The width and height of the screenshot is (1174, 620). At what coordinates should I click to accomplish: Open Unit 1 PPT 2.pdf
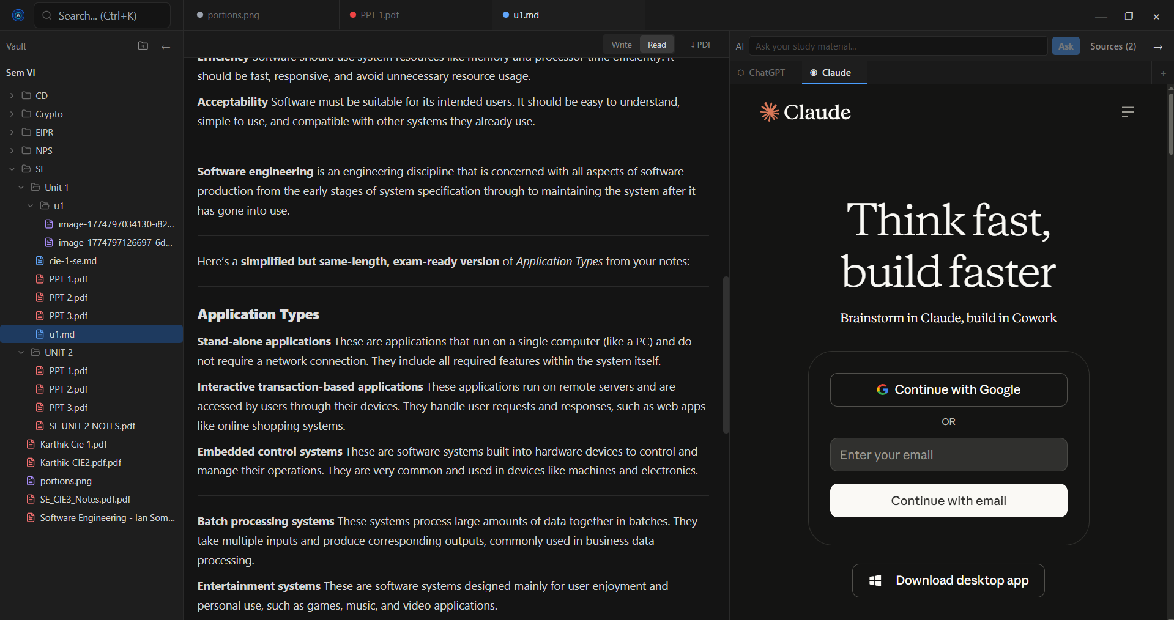click(x=92, y=297)
